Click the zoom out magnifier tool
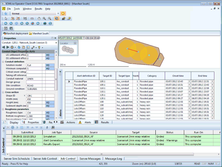The width and height of the screenshot is (222, 167). 50,18
